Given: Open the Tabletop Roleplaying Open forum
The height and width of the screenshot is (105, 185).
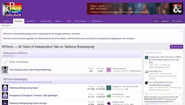Looking at the screenshot, I should click(x=24, y=88).
